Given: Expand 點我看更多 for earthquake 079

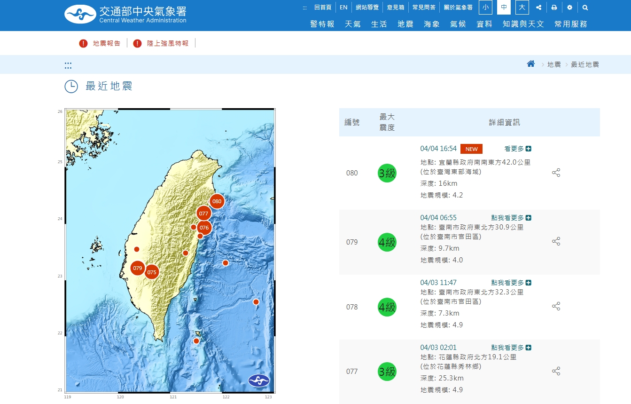Looking at the screenshot, I should coord(511,218).
